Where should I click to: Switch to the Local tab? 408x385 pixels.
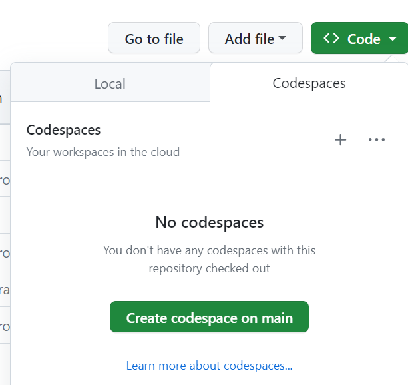click(x=110, y=83)
